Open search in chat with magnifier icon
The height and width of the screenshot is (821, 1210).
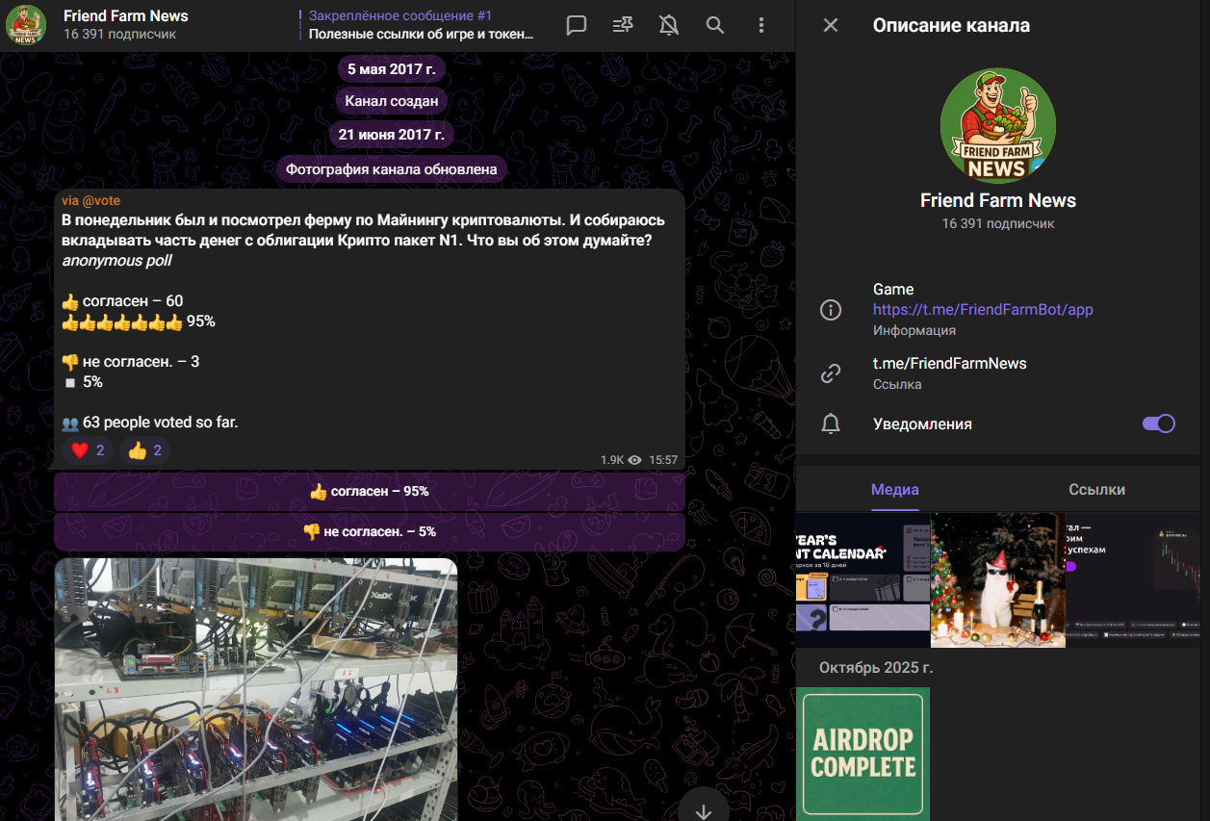coord(715,25)
